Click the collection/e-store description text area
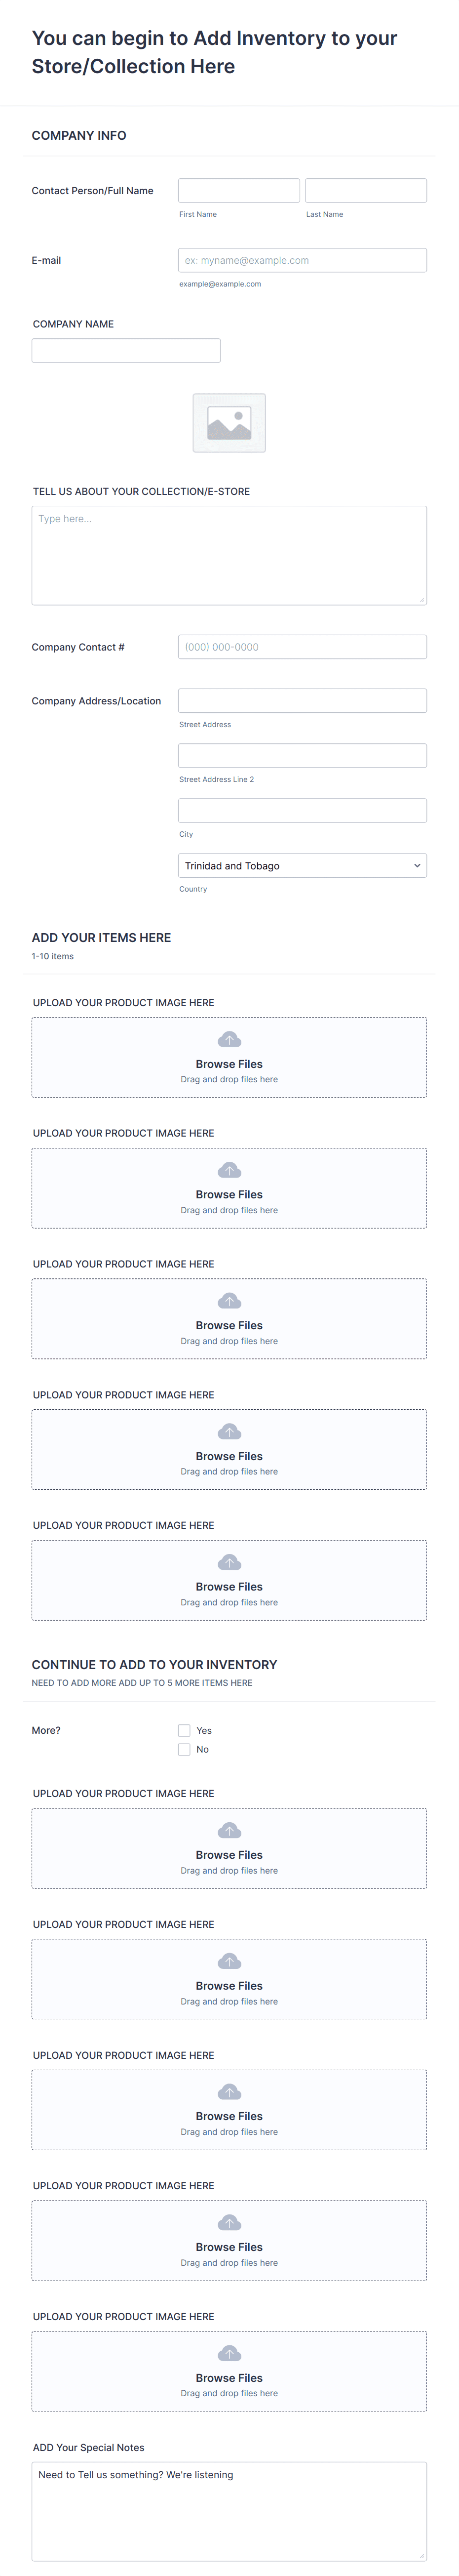 (x=229, y=555)
